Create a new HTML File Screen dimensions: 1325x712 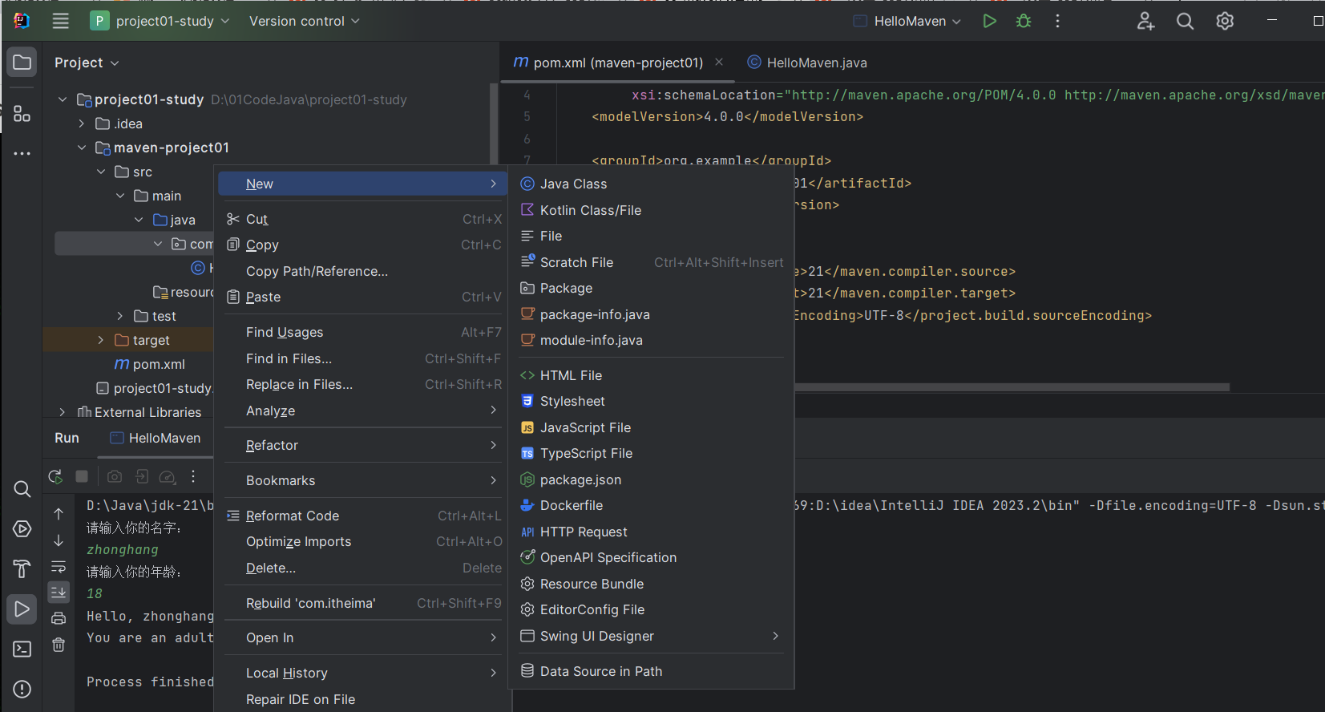[651, 375]
